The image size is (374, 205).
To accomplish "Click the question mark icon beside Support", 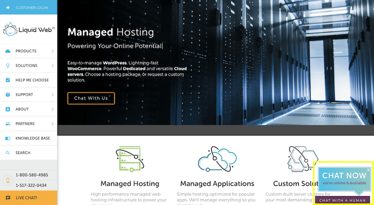I will (8, 95).
